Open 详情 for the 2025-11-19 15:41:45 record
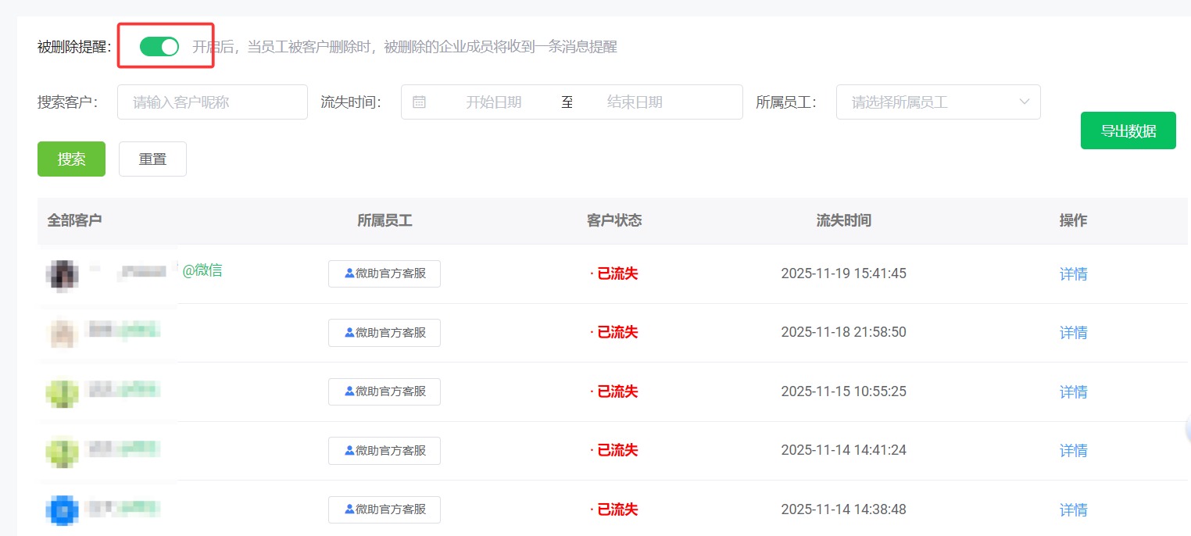Image resolution: width=1191 pixels, height=536 pixels. tap(1073, 274)
